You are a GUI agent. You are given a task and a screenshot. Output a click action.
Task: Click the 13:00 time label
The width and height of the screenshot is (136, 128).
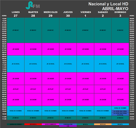coord(132,73)
